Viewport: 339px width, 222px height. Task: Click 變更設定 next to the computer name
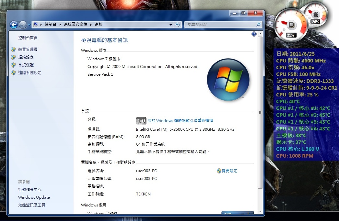point(229,171)
